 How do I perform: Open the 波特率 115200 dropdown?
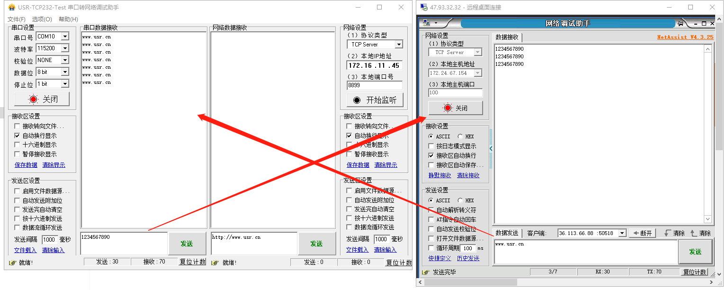click(65, 48)
